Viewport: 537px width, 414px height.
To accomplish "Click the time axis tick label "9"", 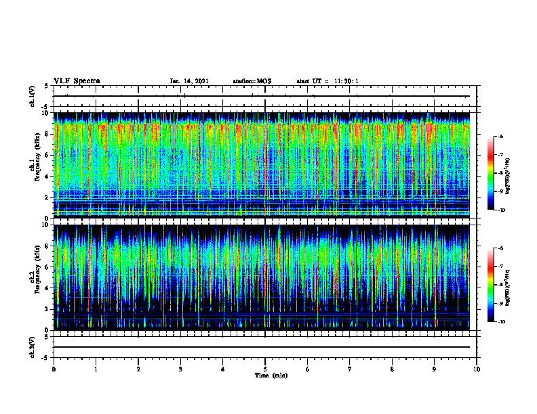I will click(x=434, y=369).
